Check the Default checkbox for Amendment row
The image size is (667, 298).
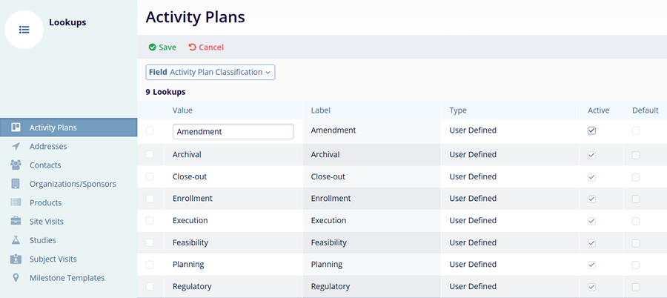point(636,130)
